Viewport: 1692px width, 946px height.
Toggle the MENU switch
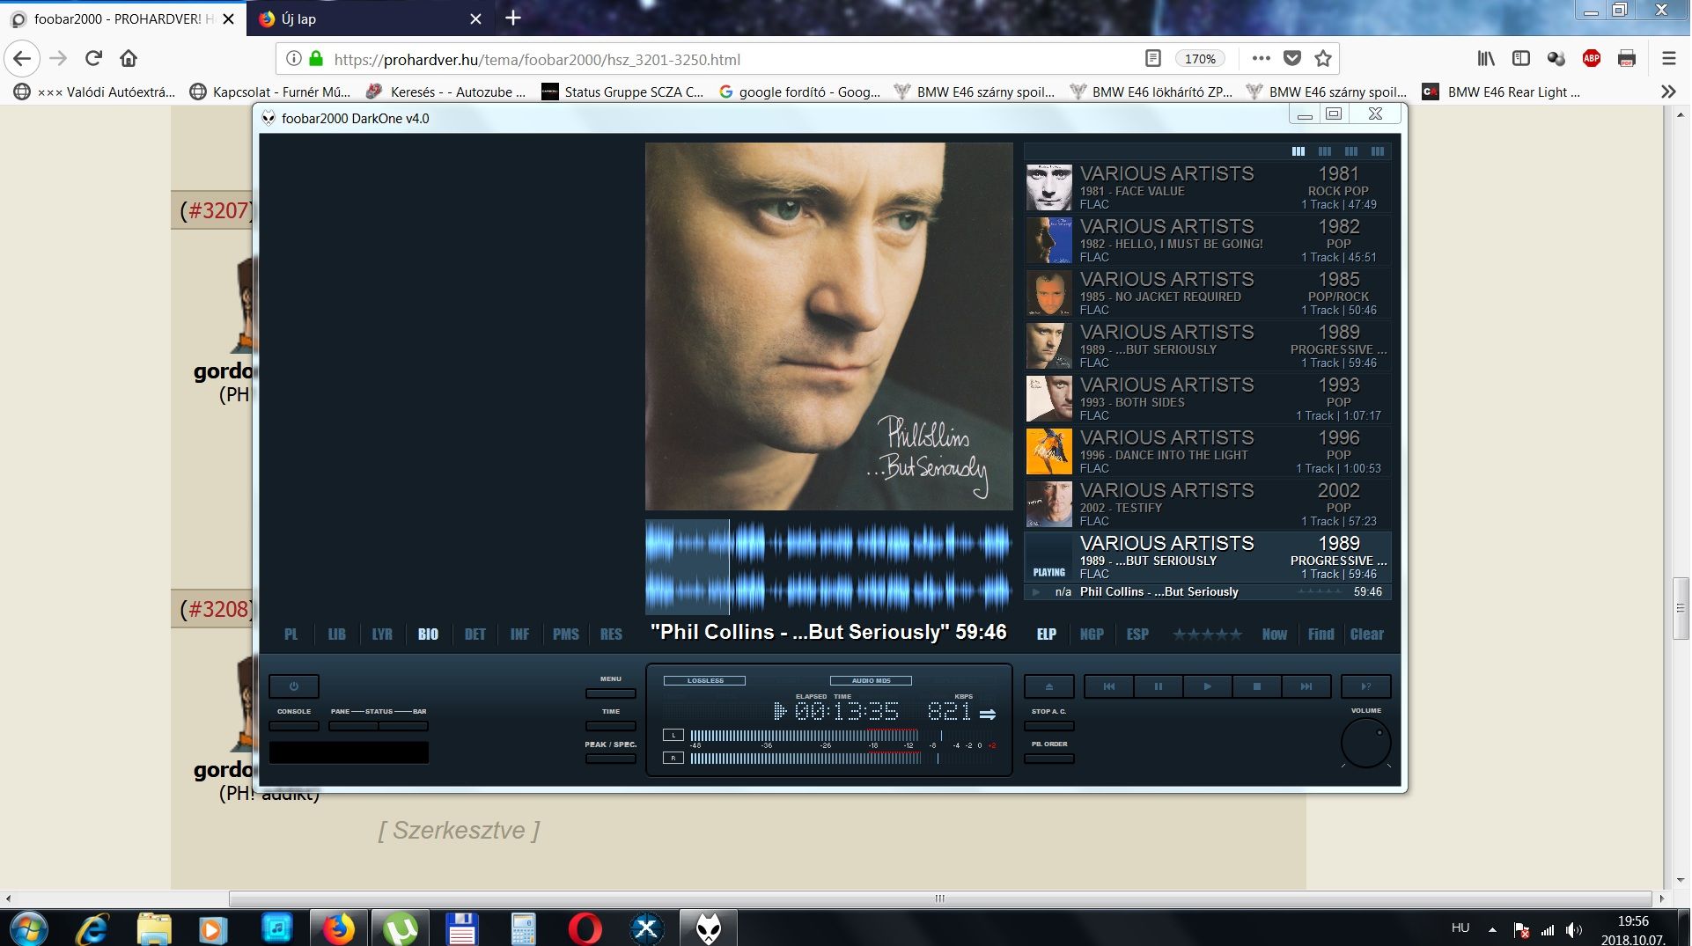click(611, 694)
